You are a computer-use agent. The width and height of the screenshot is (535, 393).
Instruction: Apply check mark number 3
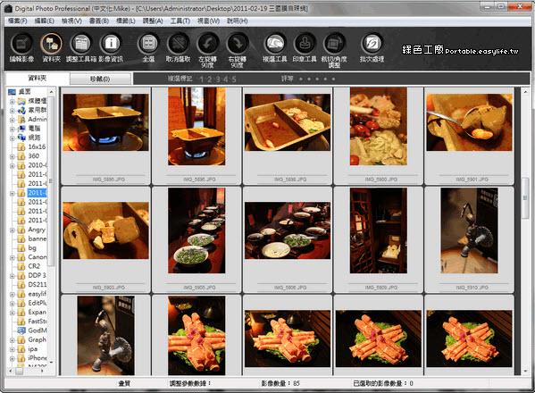pos(218,79)
